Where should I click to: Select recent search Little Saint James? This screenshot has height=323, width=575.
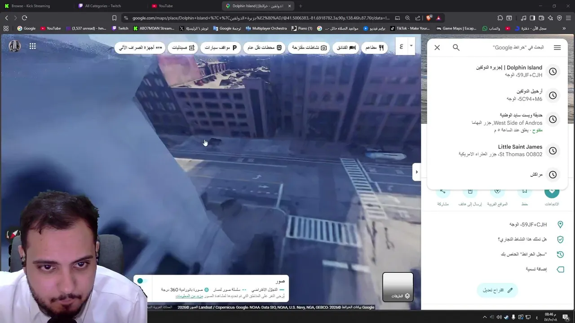point(497,150)
